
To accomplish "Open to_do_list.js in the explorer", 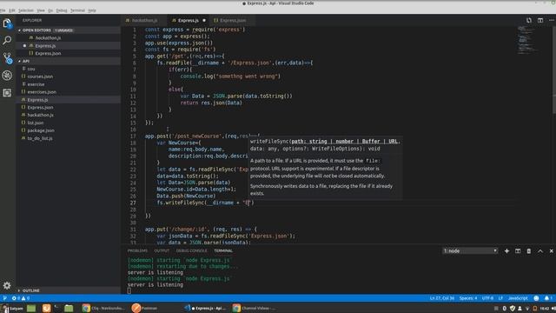I will pyautogui.click(x=40, y=138).
